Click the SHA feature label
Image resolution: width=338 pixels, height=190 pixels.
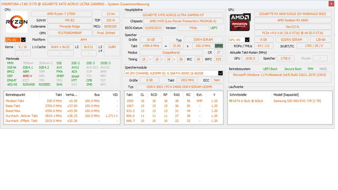coord(59,84)
